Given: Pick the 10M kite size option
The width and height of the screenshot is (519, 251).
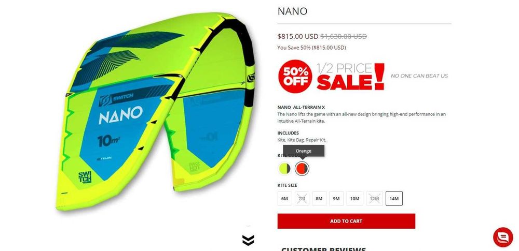Looking at the screenshot, I should (x=355, y=199).
